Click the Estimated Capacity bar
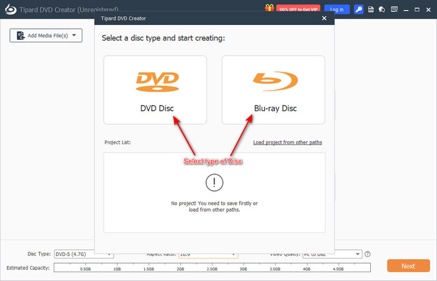This screenshot has width=437, height=281. [x=212, y=267]
